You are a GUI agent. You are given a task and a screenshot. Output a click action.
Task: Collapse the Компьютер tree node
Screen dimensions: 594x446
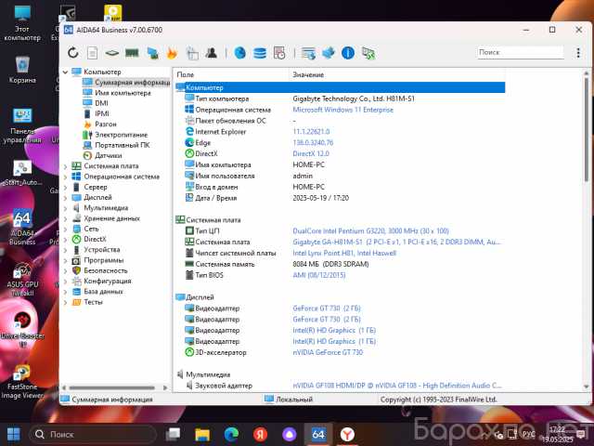[x=65, y=72]
